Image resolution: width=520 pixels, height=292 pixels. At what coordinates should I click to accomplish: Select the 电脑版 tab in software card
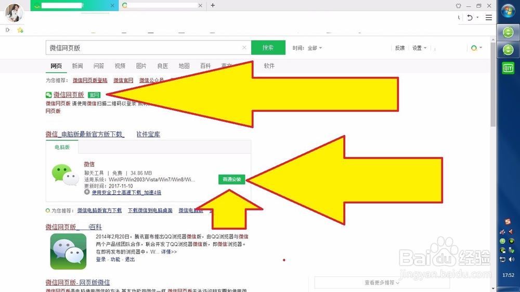[62, 147]
